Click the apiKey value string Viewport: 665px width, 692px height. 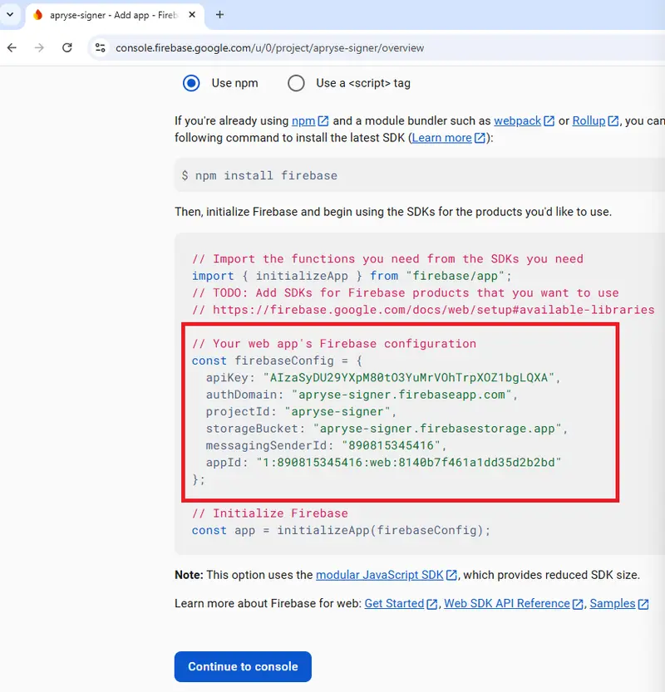tap(408, 378)
